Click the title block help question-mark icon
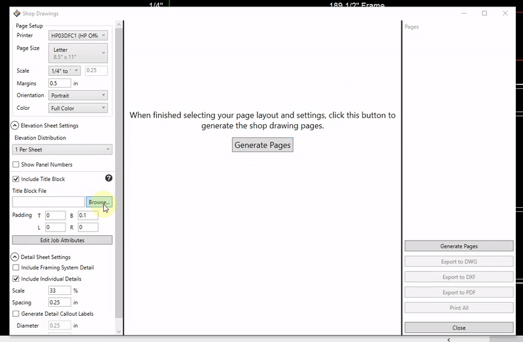523x342 pixels. pos(109,178)
